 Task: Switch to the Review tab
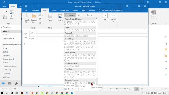tap(75, 11)
